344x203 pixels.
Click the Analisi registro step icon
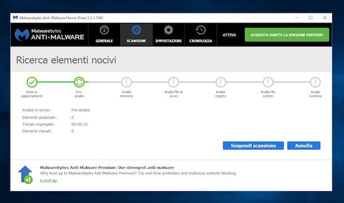[x=220, y=82]
